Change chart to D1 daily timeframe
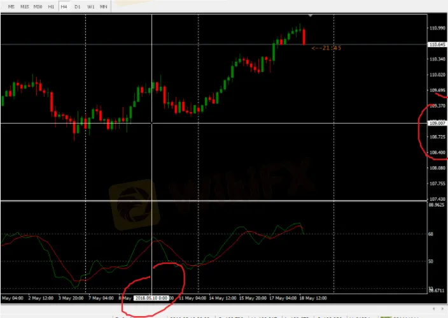This screenshot has width=448, height=318. coord(78,6)
